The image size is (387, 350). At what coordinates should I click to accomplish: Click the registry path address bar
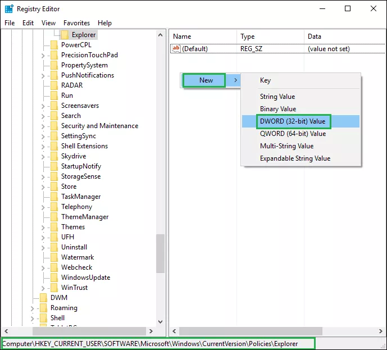[158, 344]
